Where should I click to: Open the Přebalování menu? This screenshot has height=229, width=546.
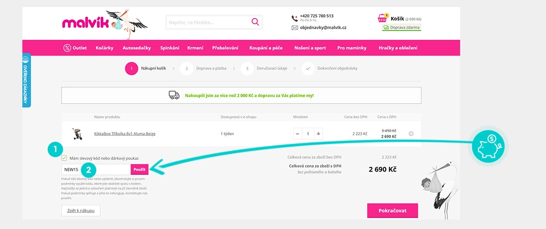pos(225,48)
